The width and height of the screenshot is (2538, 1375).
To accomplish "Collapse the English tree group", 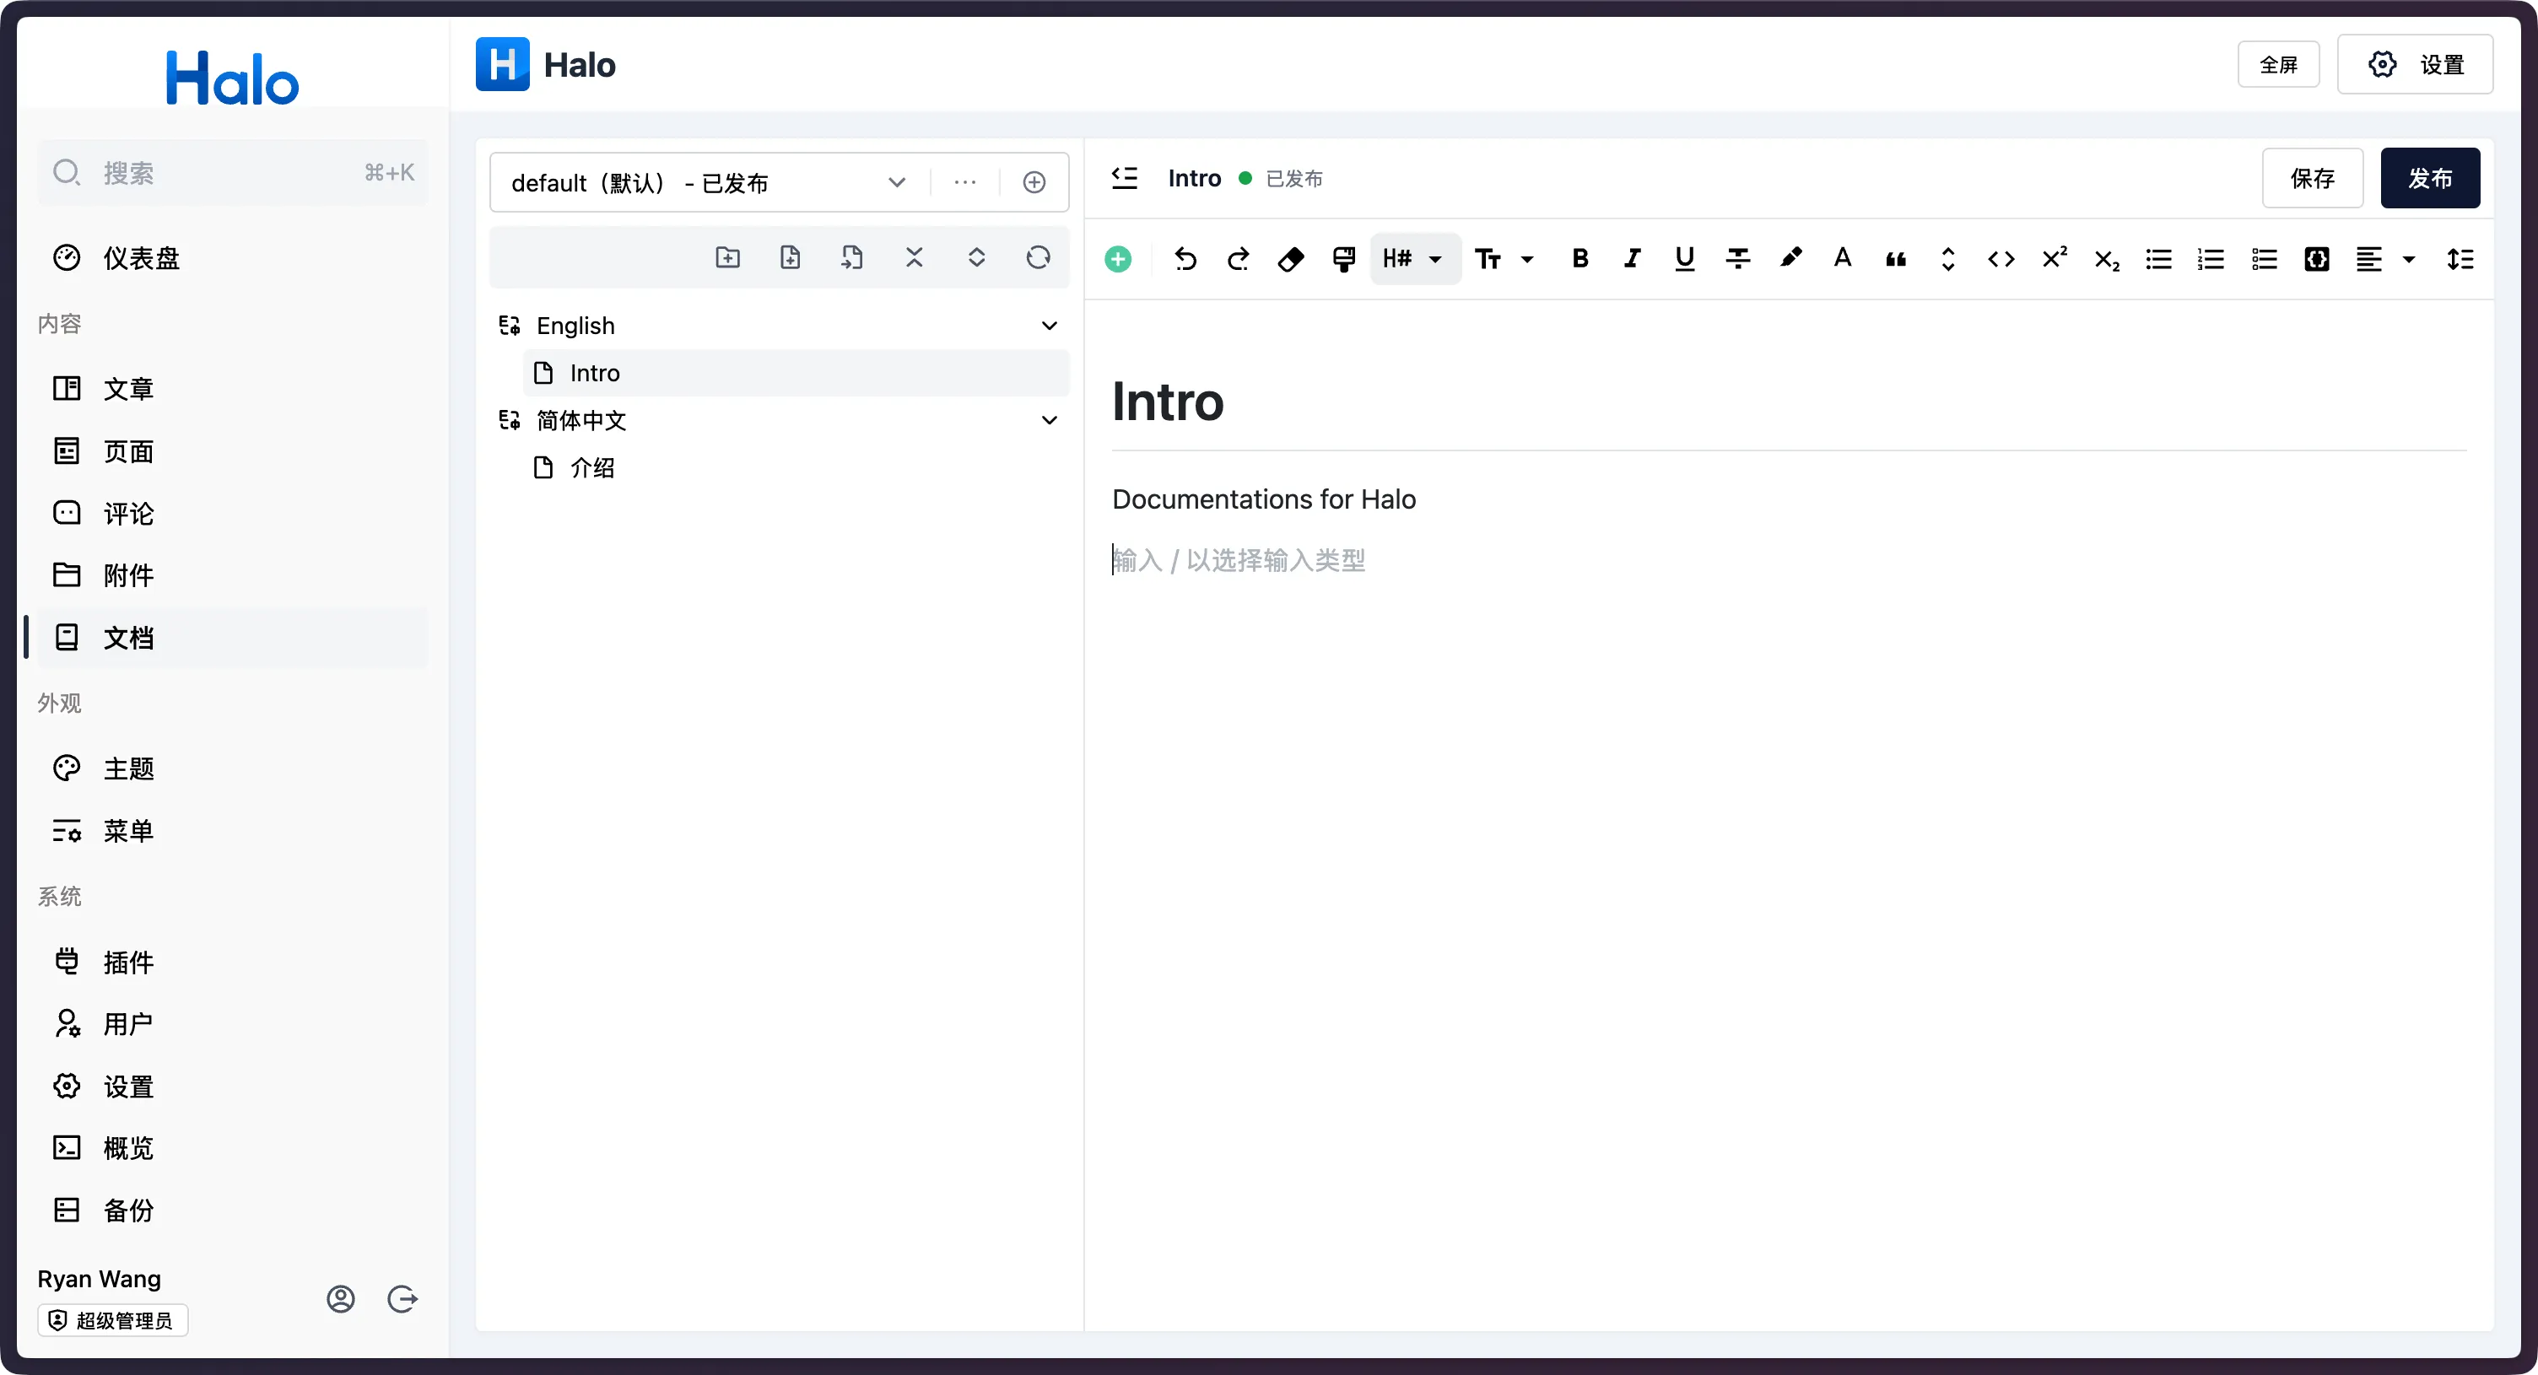I will point(1050,326).
